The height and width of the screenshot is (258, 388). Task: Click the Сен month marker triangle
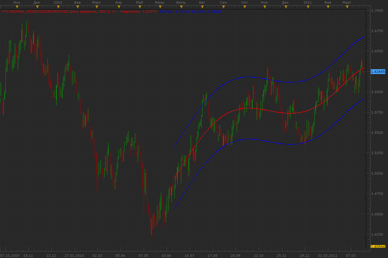pyautogui.click(x=223, y=6)
